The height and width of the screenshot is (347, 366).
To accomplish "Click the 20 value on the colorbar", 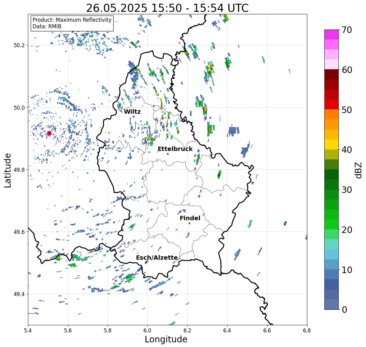I will click(347, 230).
